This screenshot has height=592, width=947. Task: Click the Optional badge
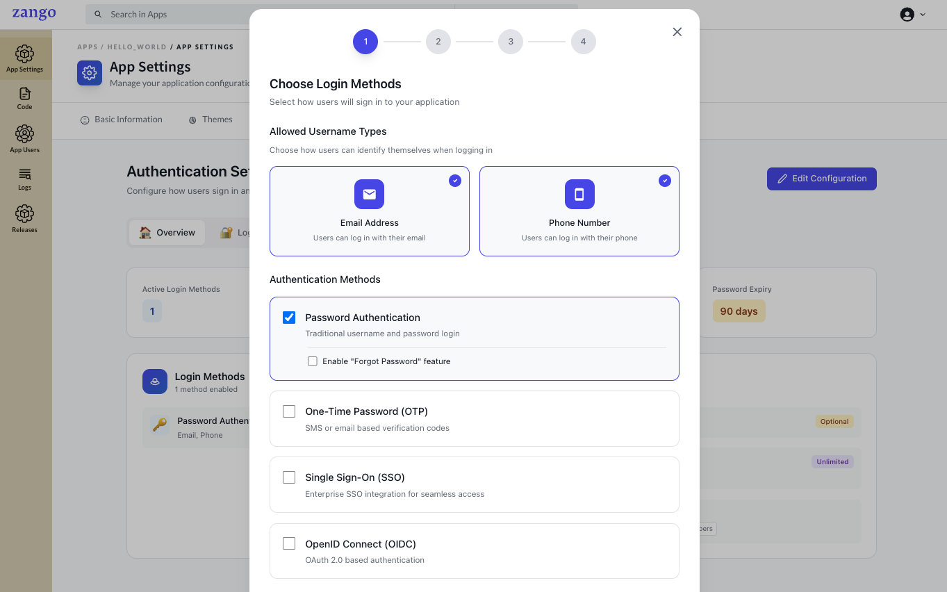point(834,422)
